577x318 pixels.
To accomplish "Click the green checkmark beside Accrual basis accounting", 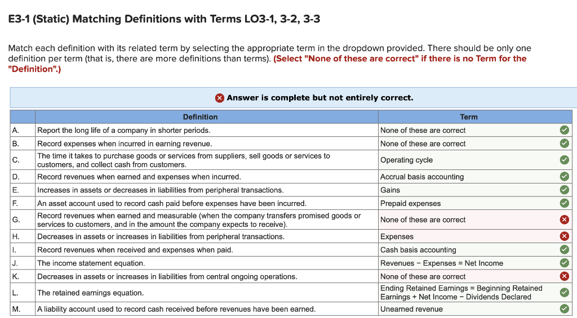I will click(x=564, y=177).
